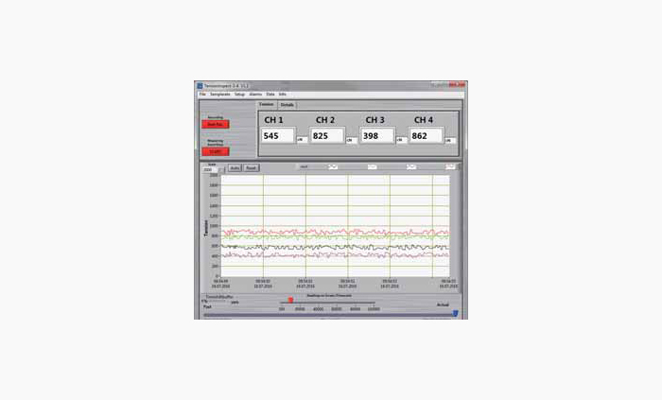Click the red readings-on-screen slider handle
Viewport: 662px width, 400px height.
[290, 300]
